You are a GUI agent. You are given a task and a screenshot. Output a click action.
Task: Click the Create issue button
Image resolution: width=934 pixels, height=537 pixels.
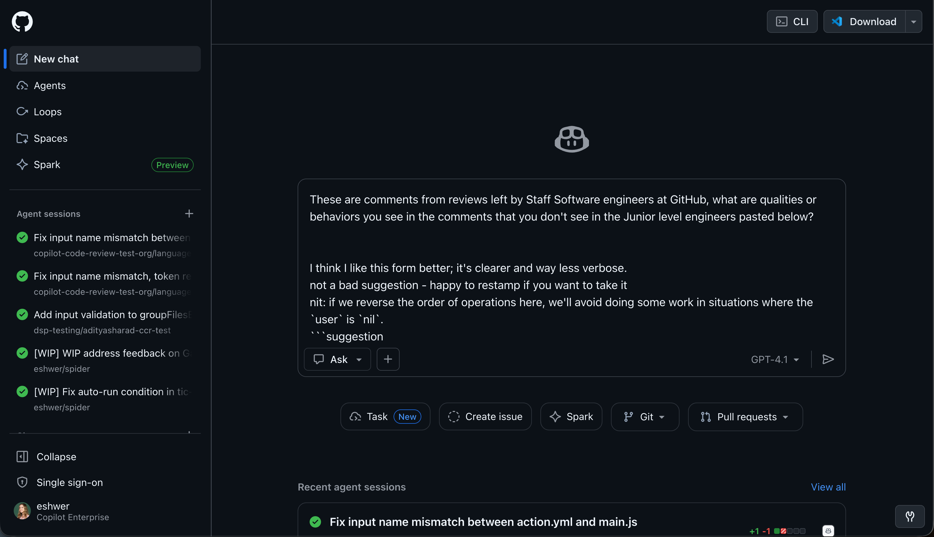coord(485,417)
